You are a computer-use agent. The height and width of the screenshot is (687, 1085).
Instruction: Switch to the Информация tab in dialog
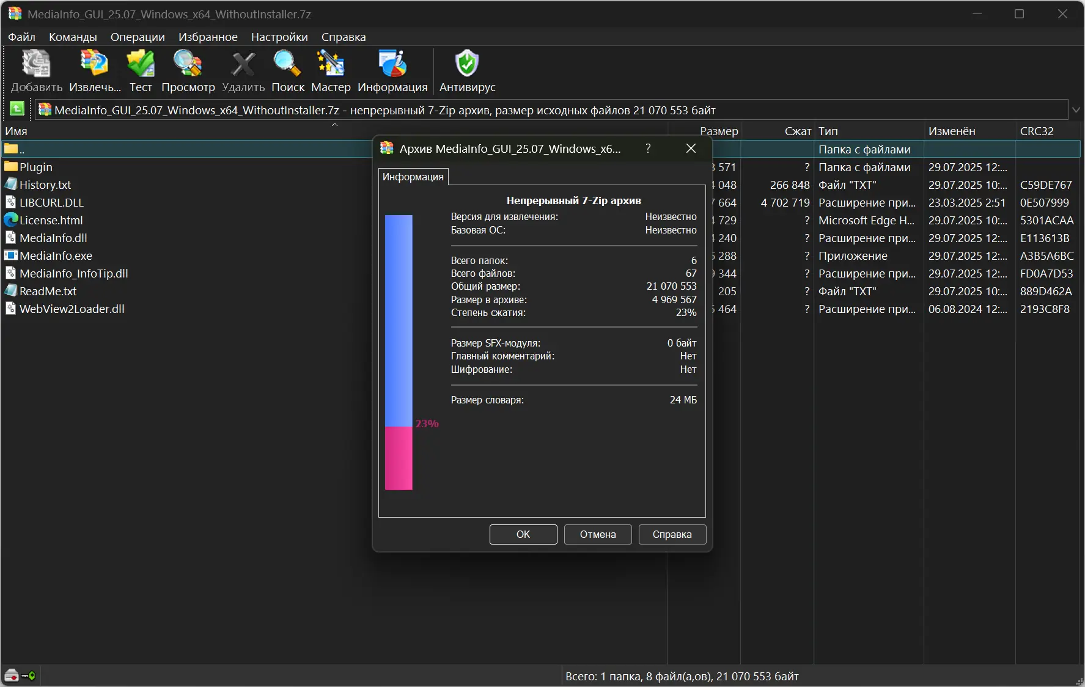pos(413,177)
